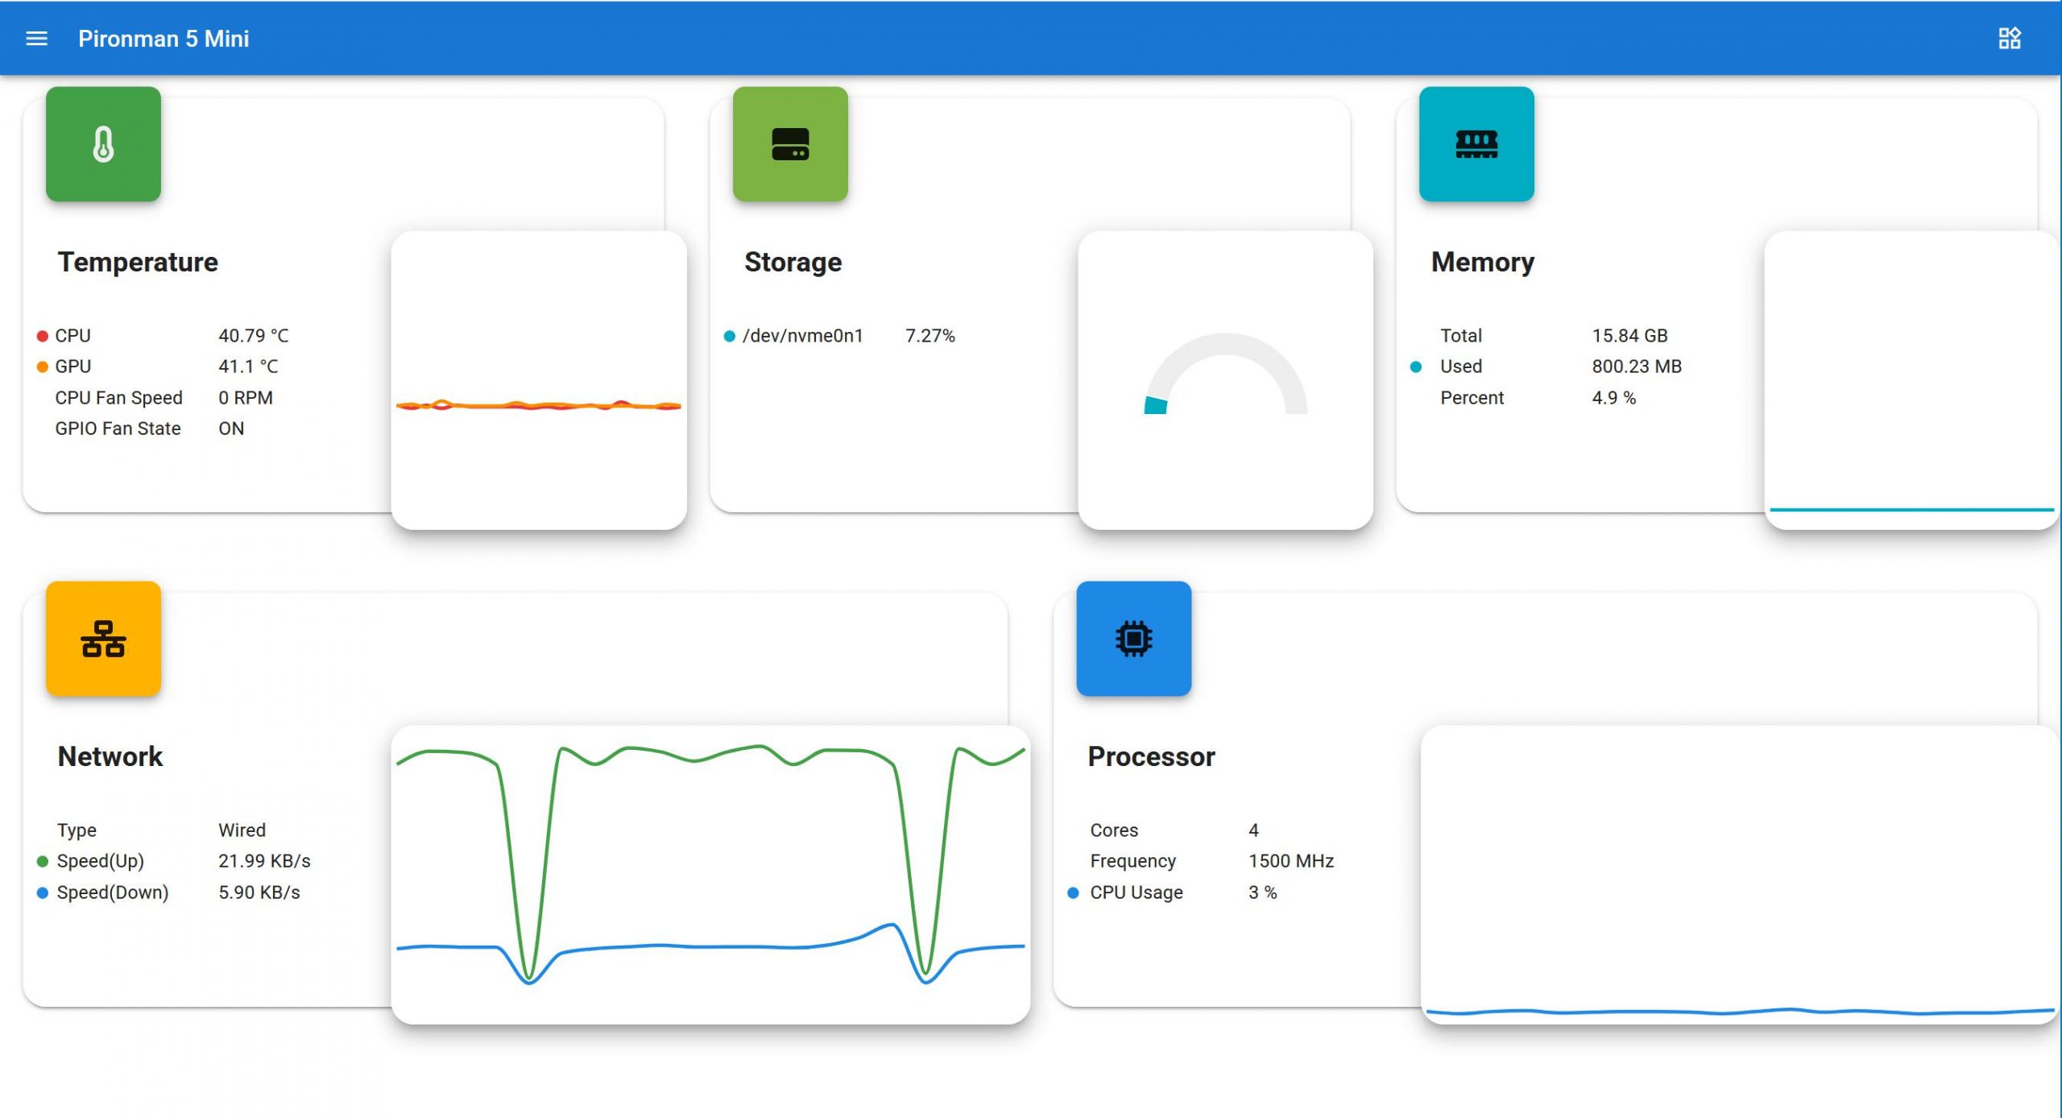Click the Pironman 5 Mini title

pyautogui.click(x=164, y=39)
